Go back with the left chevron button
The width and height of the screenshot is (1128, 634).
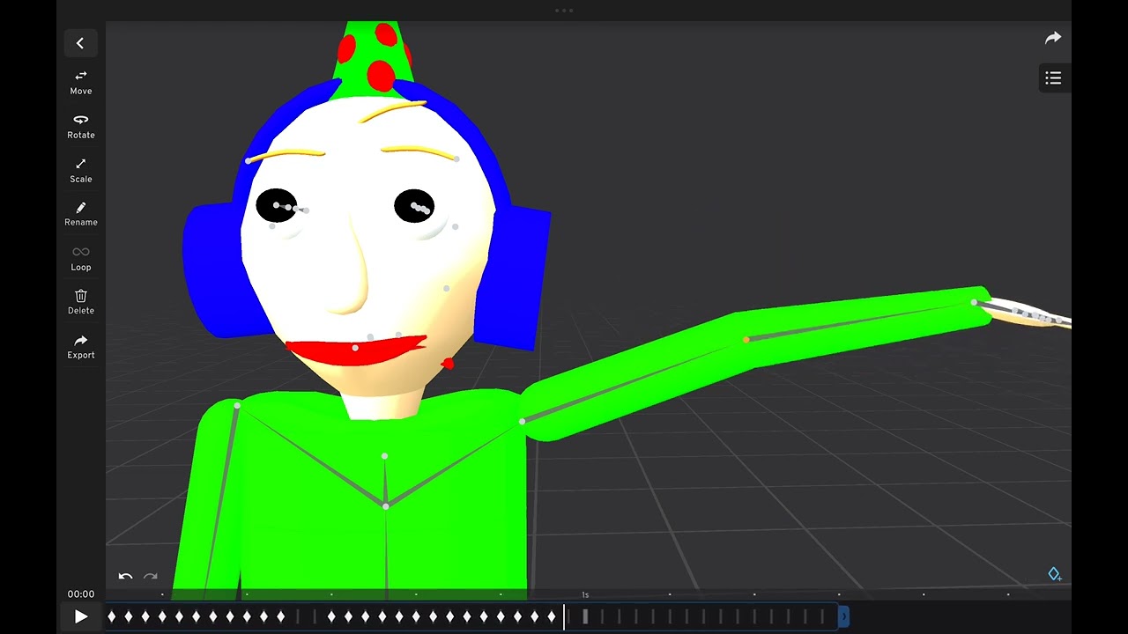[80, 43]
